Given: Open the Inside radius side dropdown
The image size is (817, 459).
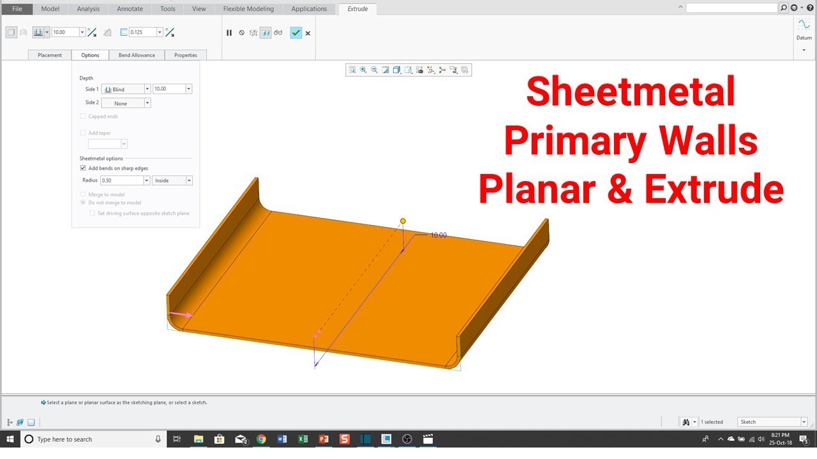Looking at the screenshot, I should click(x=189, y=180).
